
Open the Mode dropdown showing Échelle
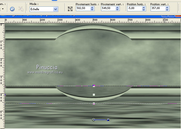(x=44, y=9)
